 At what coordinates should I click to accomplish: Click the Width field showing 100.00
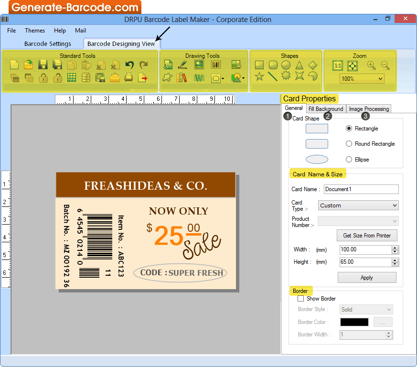pyautogui.click(x=366, y=249)
